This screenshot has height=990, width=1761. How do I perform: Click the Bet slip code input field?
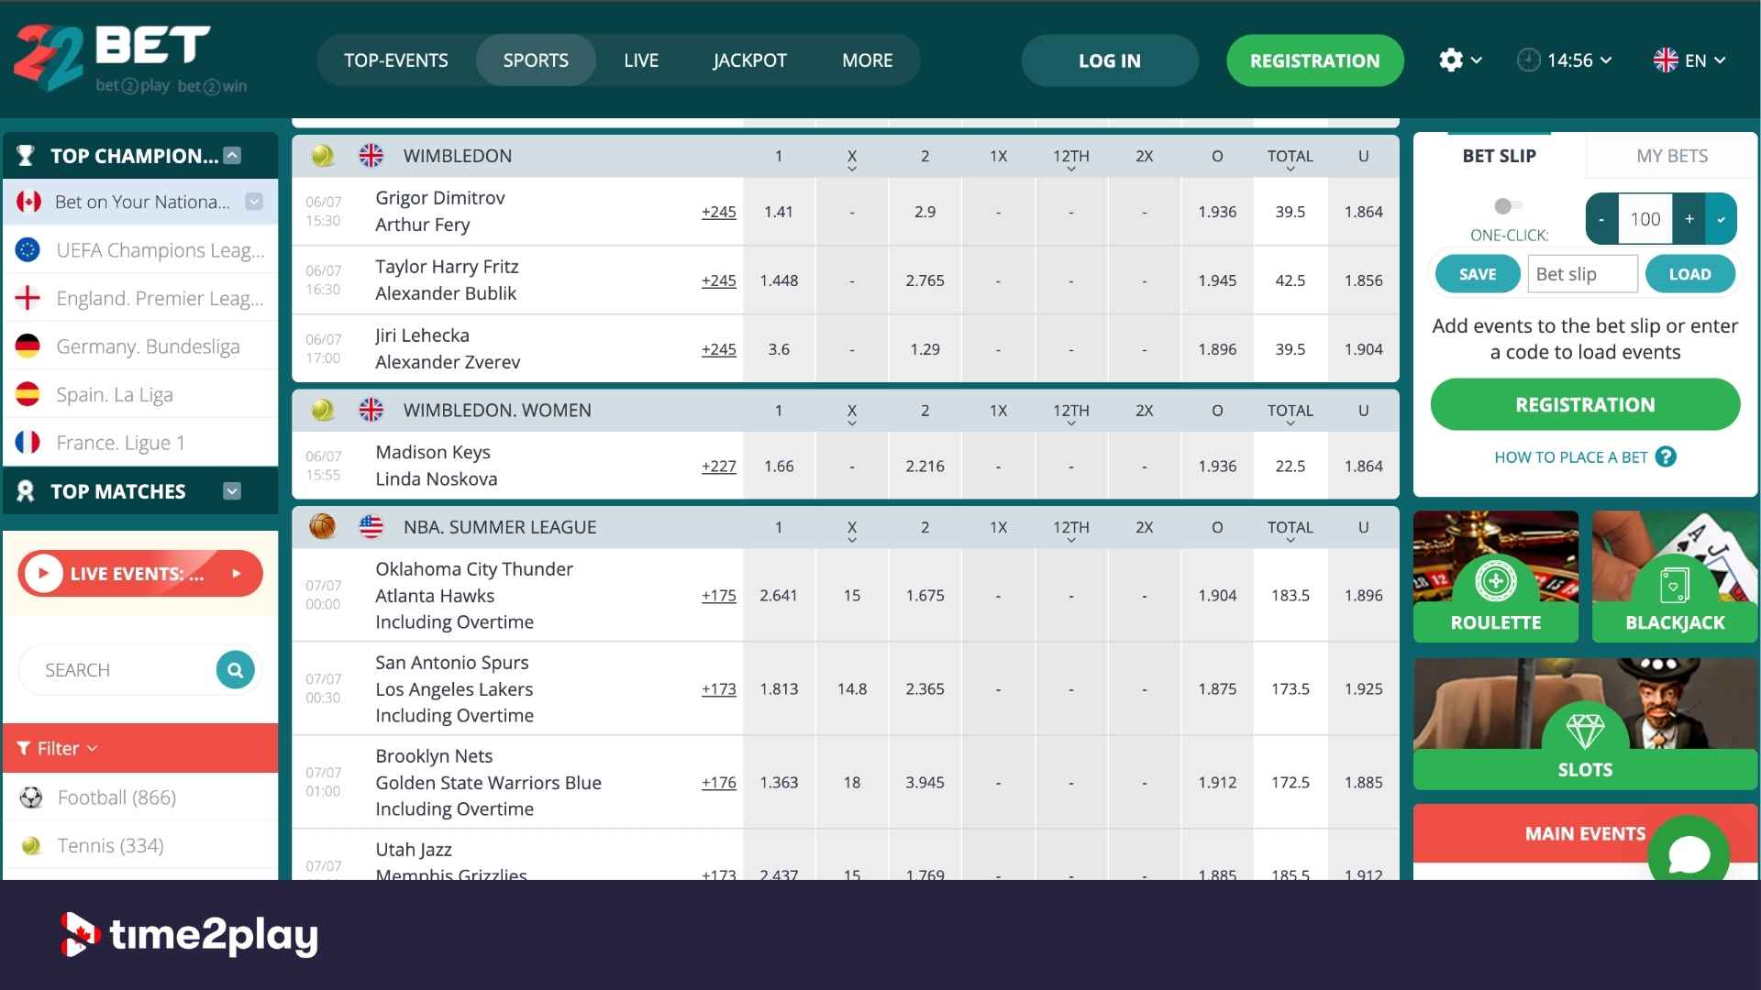(x=1582, y=274)
